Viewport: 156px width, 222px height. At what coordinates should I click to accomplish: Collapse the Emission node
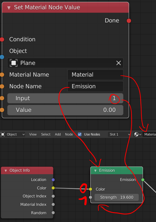coord(95,171)
